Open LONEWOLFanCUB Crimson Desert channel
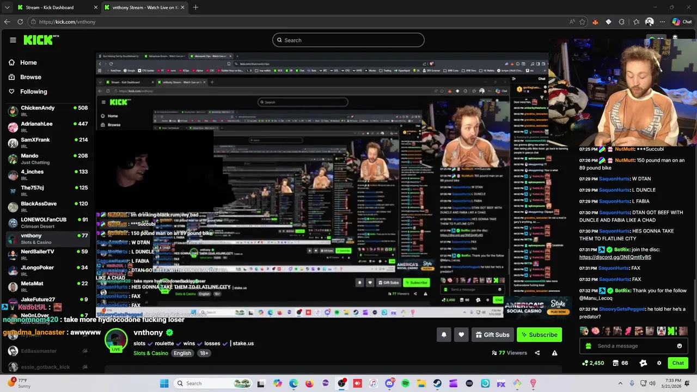Viewport: 697px width, 392px height. pyautogui.click(x=48, y=223)
